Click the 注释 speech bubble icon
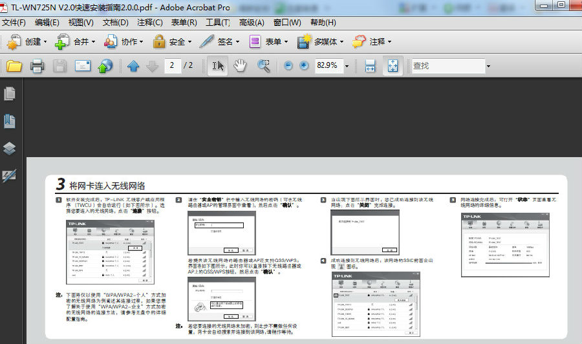The height and width of the screenshot is (344, 582). (358, 41)
